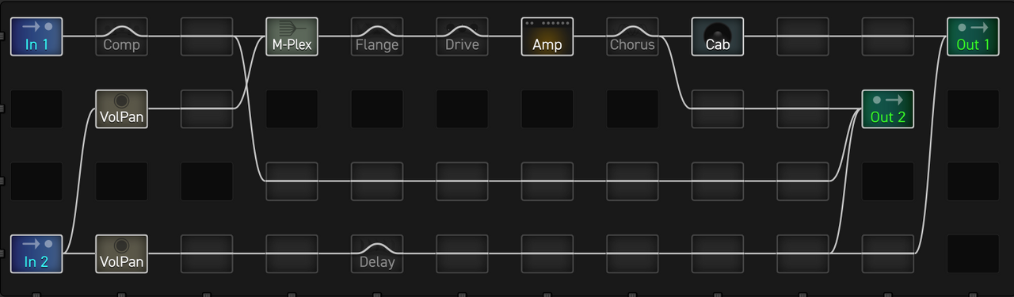Select the bypassed Comp block
1014x297 pixels.
click(121, 36)
